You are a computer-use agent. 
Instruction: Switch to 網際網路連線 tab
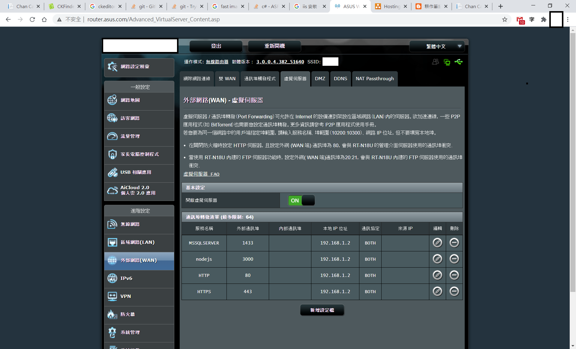click(x=197, y=79)
